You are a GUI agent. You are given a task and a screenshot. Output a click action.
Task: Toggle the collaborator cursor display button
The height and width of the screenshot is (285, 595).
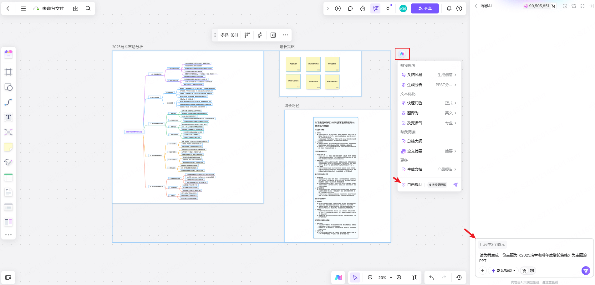(375, 9)
